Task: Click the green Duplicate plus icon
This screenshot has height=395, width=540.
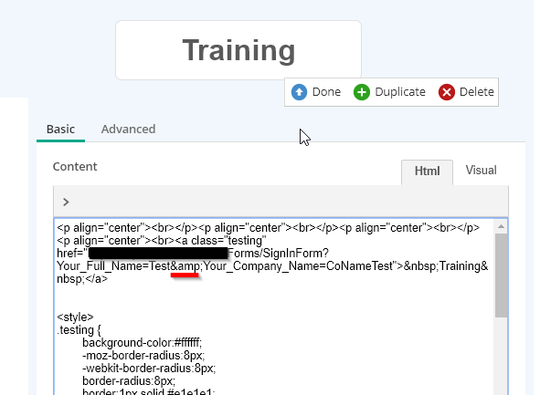Action: pyautogui.click(x=362, y=92)
